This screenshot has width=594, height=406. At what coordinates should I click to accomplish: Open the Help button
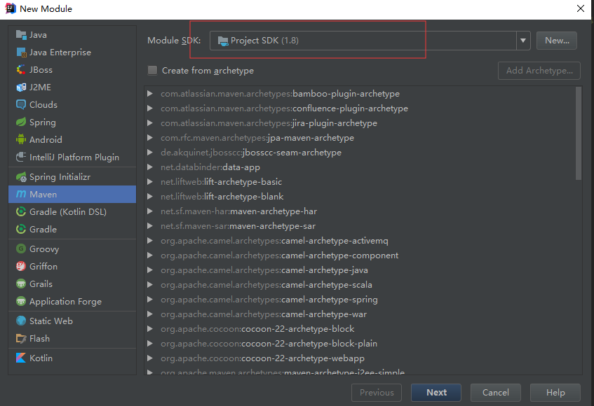(x=555, y=393)
